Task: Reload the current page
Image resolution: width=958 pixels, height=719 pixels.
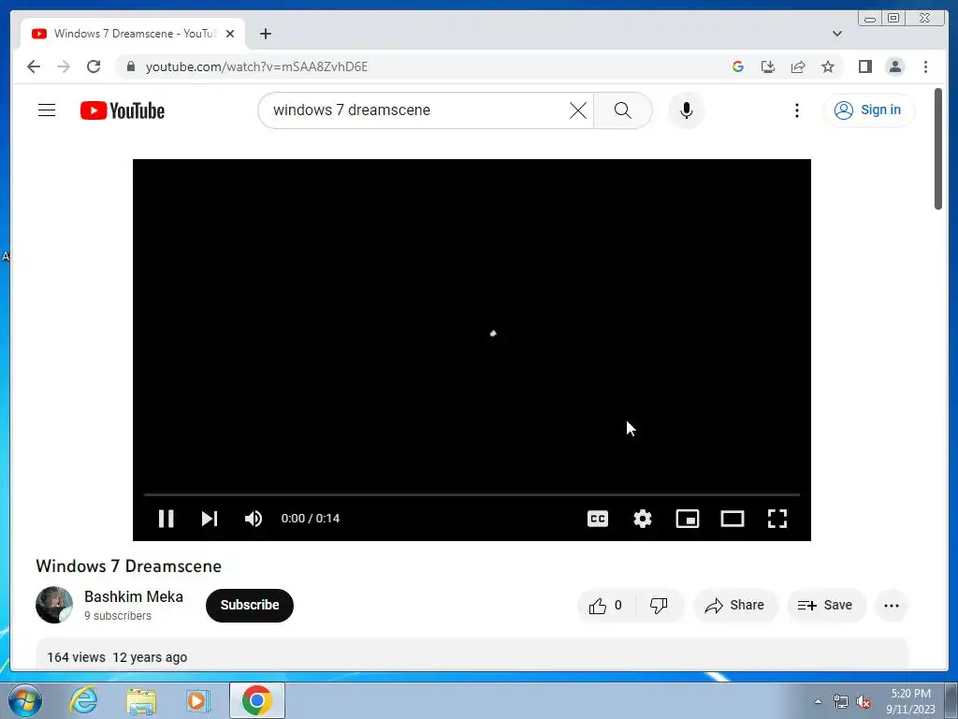Action: (94, 66)
